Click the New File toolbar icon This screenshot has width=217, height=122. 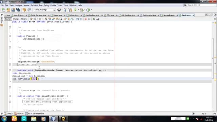click(4, 10)
